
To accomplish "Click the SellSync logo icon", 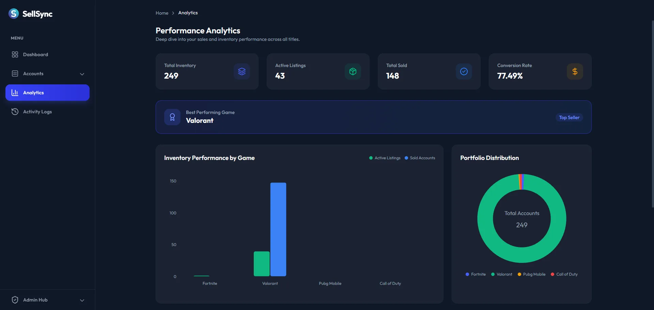I will coord(14,14).
